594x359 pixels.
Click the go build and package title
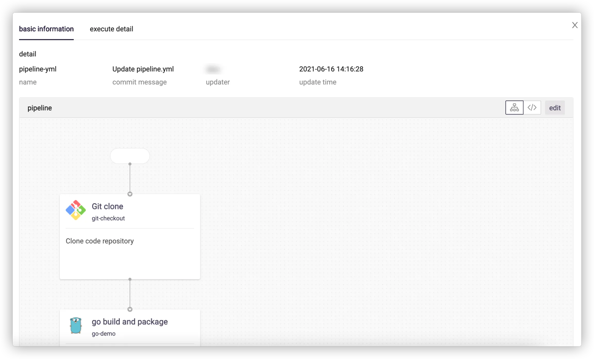point(130,322)
